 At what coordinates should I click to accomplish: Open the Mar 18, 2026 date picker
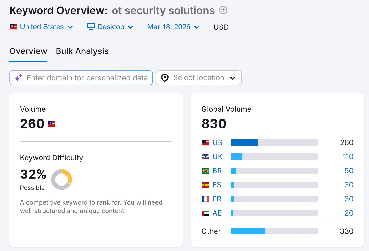tap(174, 27)
